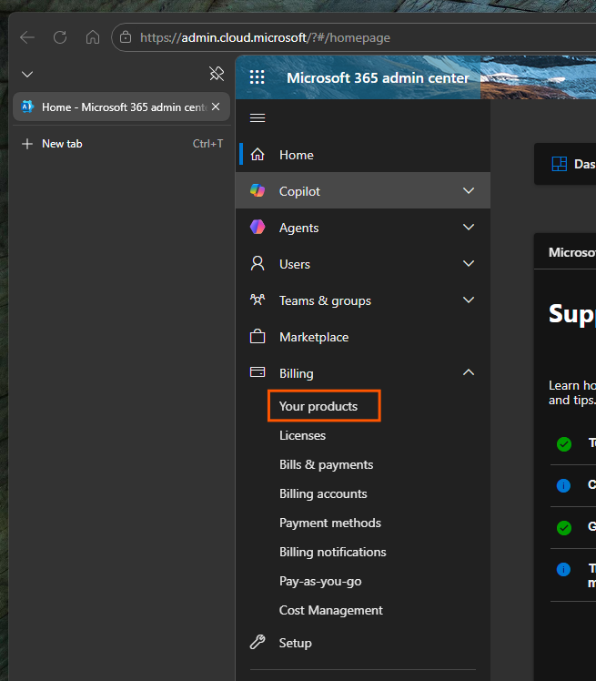Open the Users nav item

point(363,264)
